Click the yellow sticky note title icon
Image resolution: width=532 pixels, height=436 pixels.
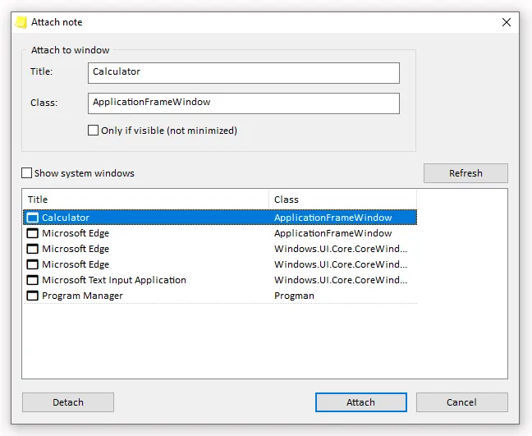[x=21, y=22]
